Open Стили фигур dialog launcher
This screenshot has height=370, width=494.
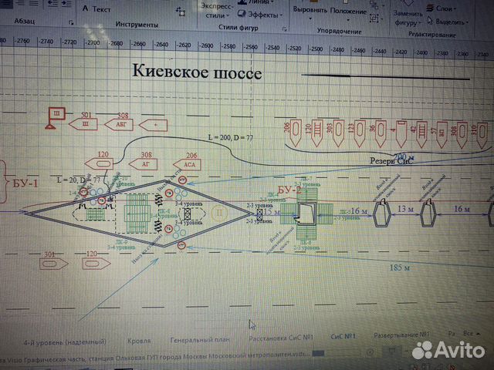285,29
